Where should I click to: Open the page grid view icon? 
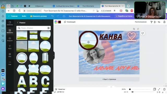154,89
